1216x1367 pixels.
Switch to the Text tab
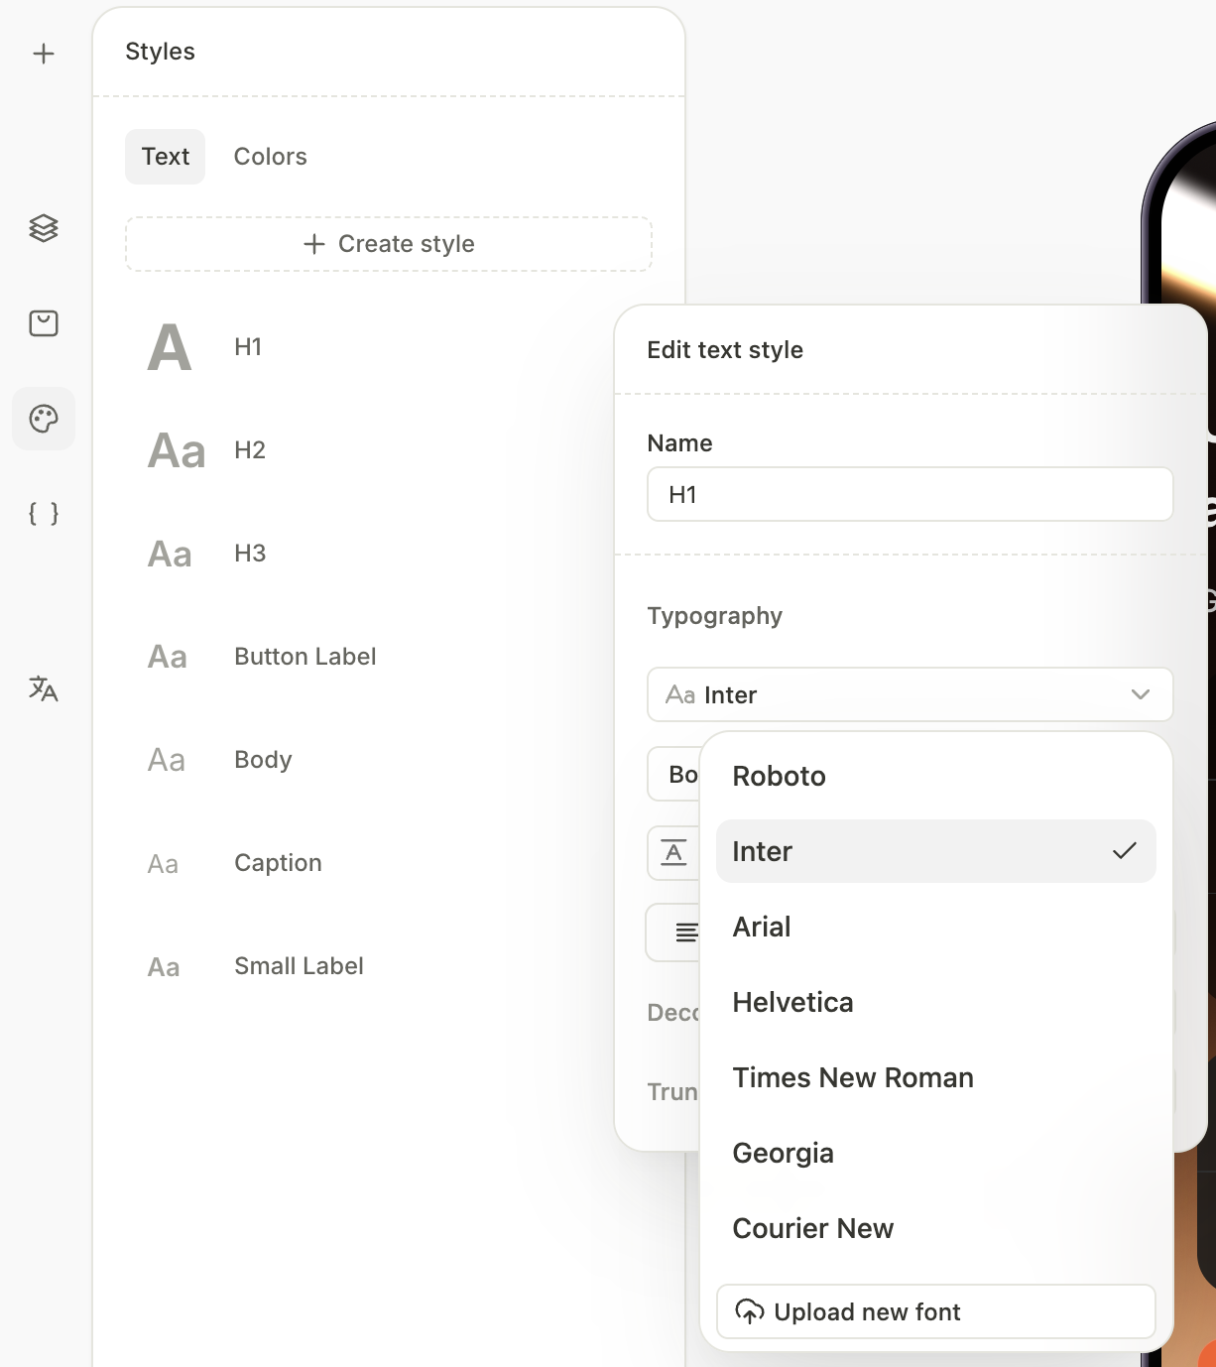[166, 157]
